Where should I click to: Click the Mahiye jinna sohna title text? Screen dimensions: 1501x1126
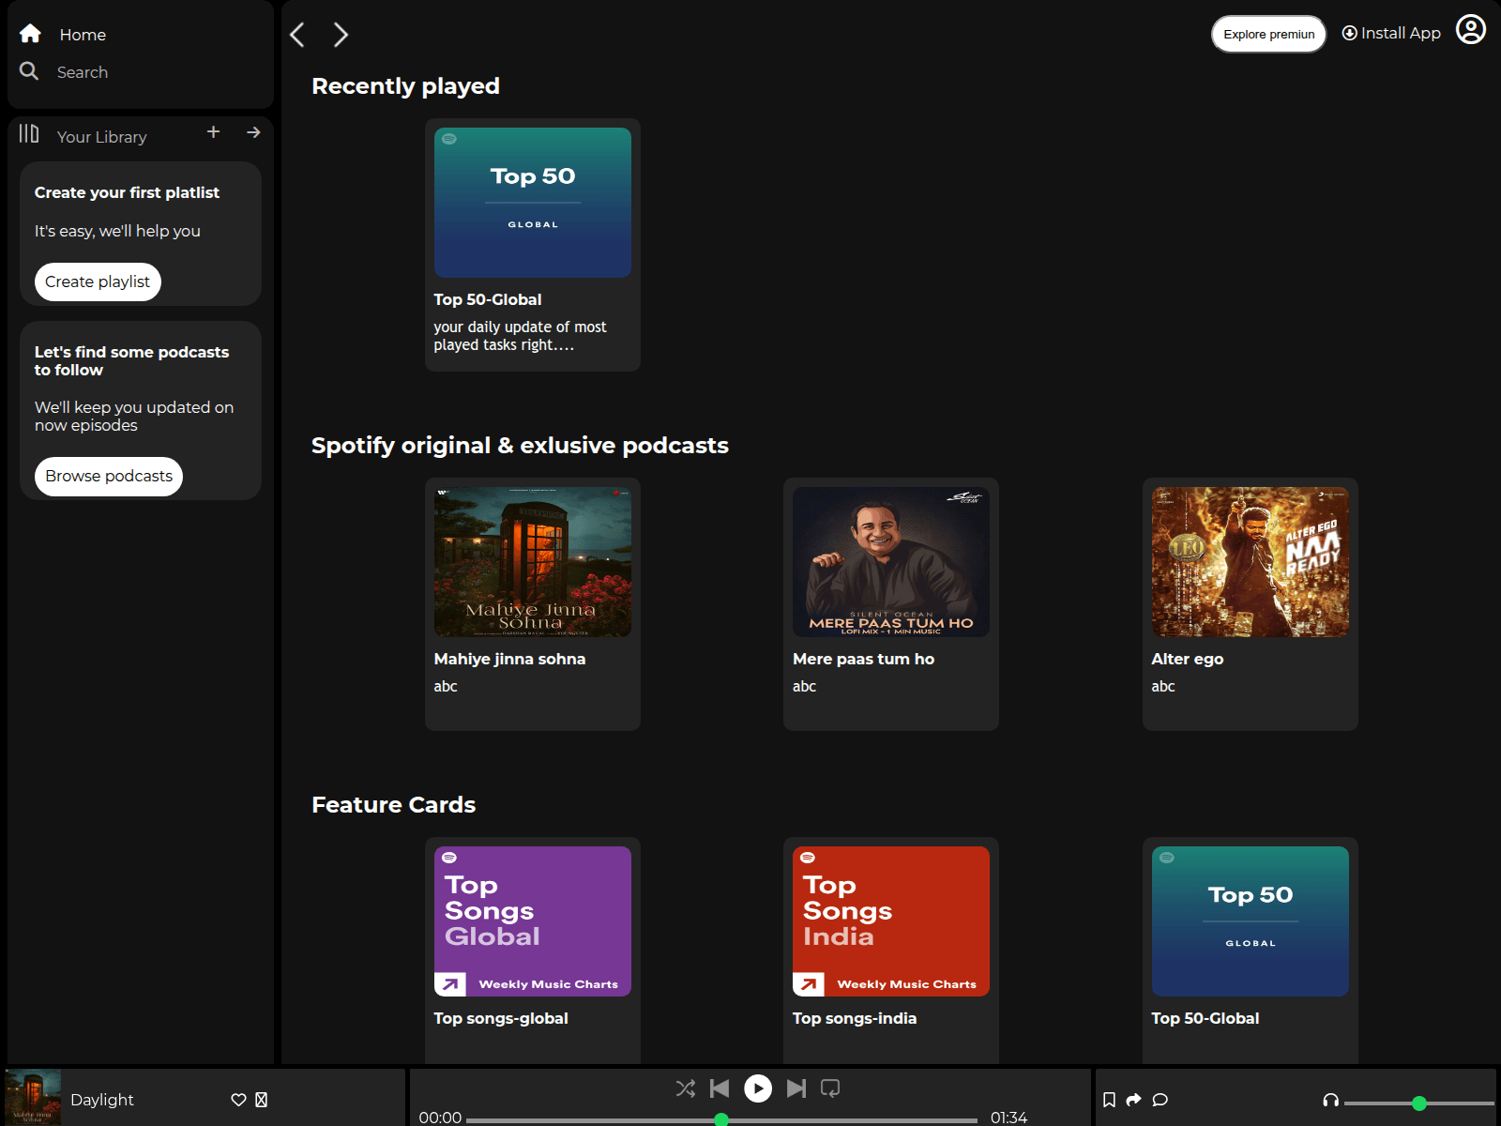[x=509, y=659]
